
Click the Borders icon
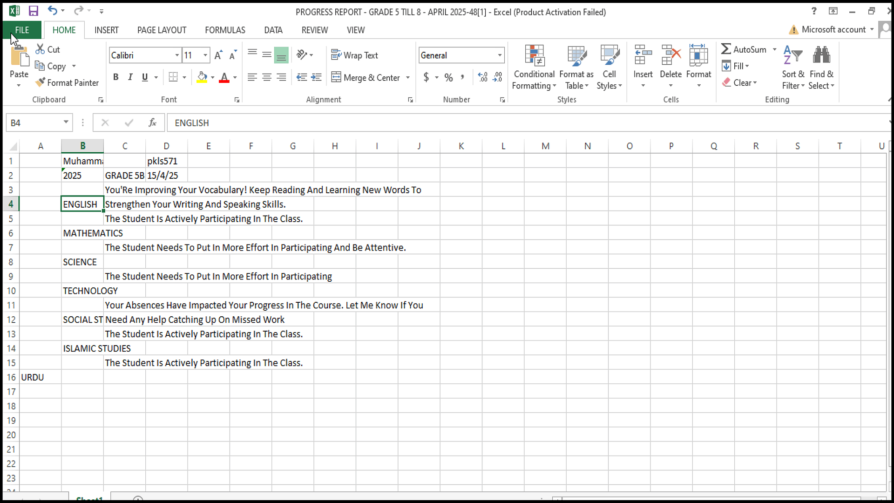pos(173,77)
